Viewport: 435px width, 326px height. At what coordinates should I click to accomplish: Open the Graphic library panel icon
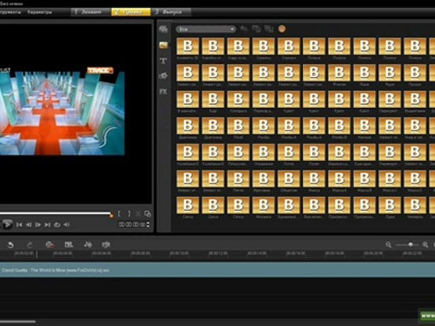tap(163, 76)
